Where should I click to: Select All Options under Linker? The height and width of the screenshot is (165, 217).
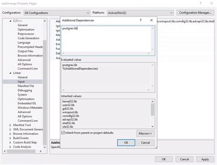point(25,116)
